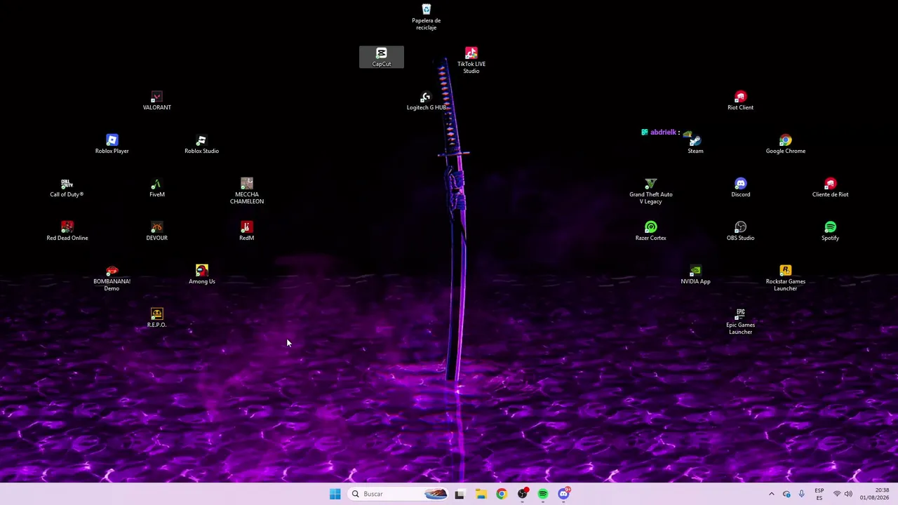
Task: Select the TikTok LIVE Studio desktop shortcut
Action: pyautogui.click(x=471, y=60)
